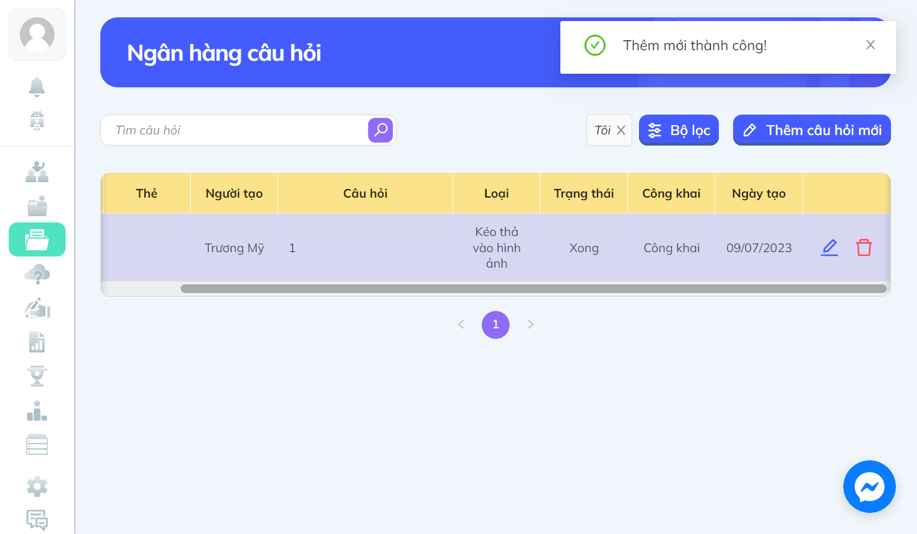Open the Messenger chat bubble

coord(869,486)
